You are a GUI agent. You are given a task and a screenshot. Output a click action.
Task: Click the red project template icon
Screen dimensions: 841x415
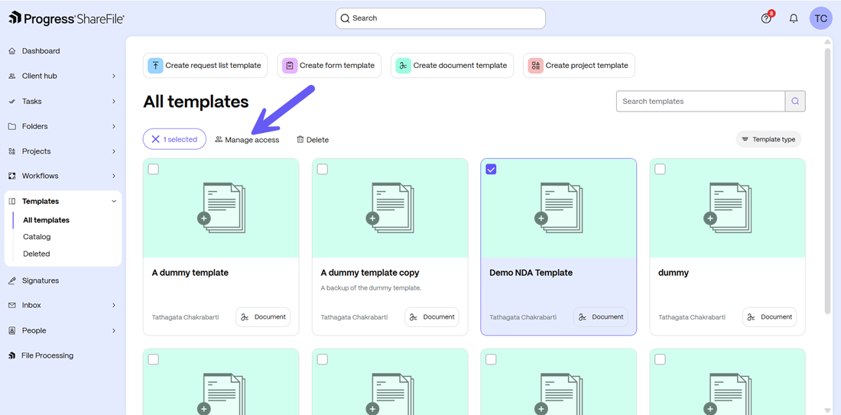pyautogui.click(x=535, y=66)
